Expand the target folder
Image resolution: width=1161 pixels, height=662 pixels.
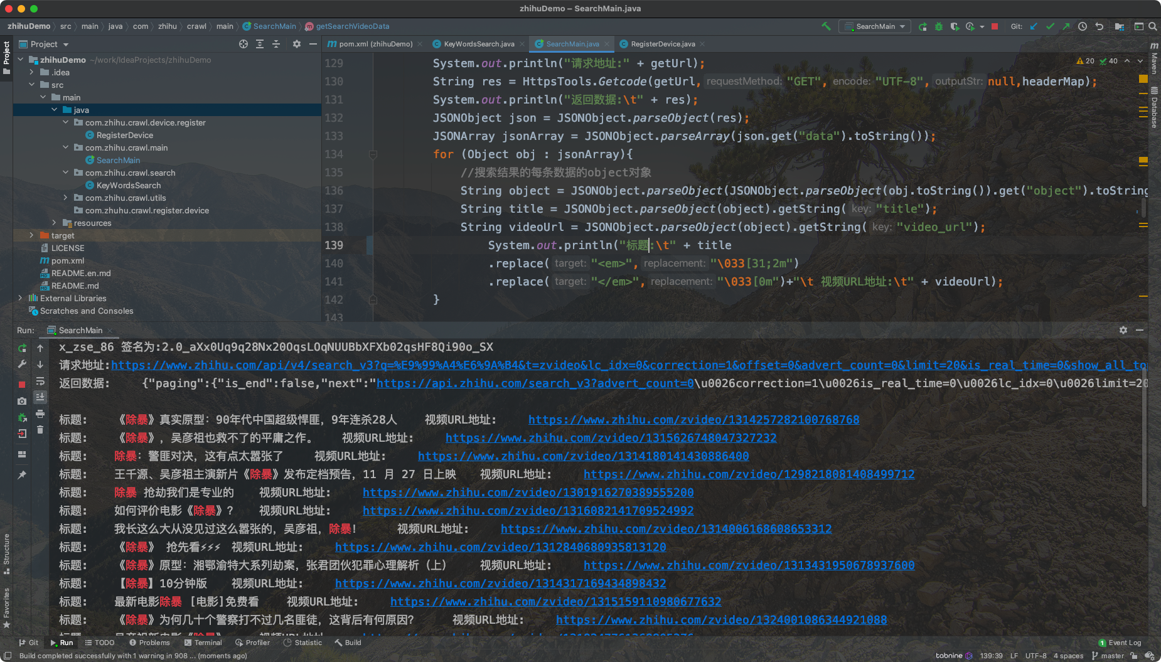(32, 235)
